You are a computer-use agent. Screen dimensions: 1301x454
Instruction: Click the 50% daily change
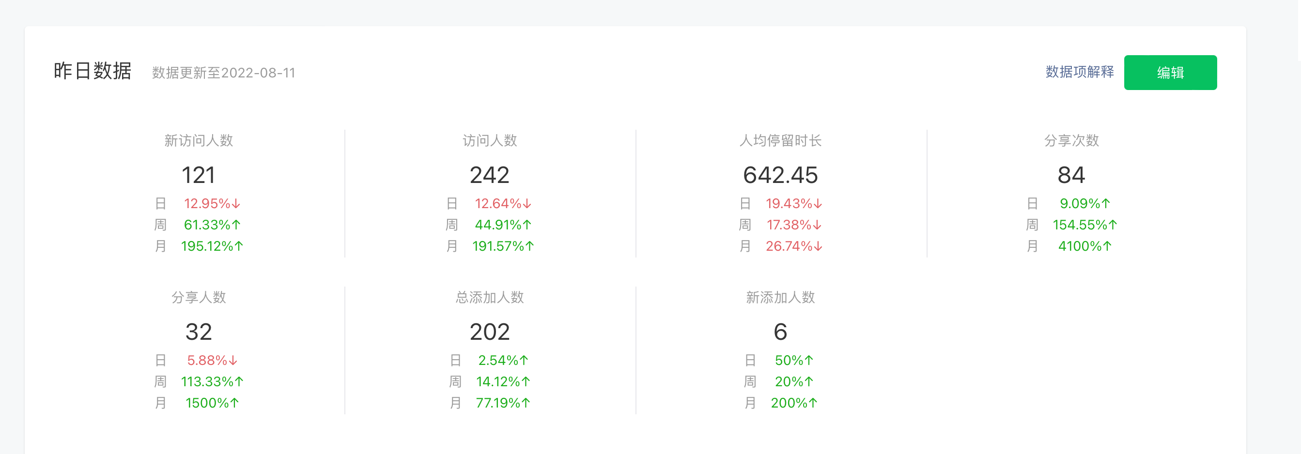point(794,361)
